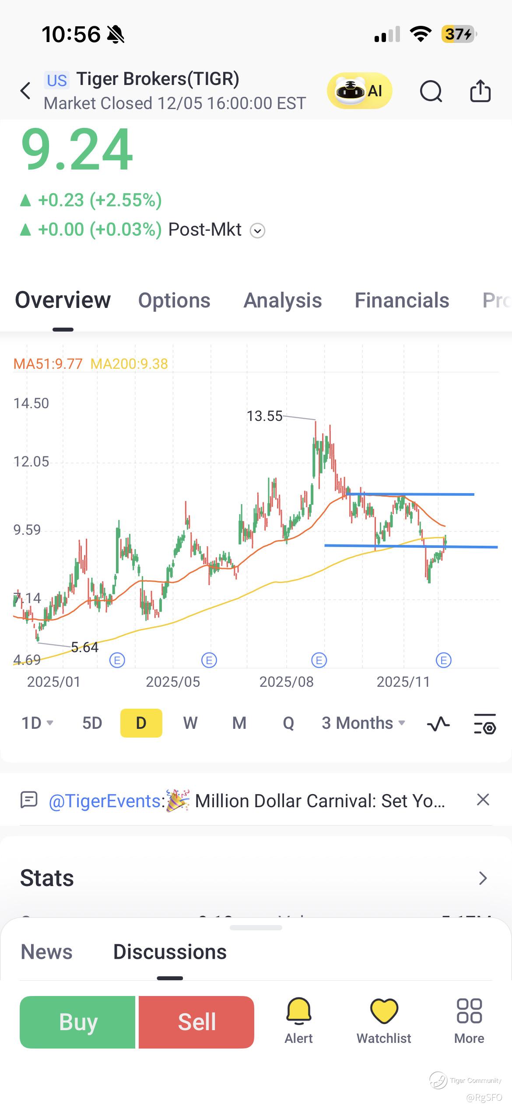Tap the 9.24 price figure
Screen dimensions: 512x1109
[77, 150]
